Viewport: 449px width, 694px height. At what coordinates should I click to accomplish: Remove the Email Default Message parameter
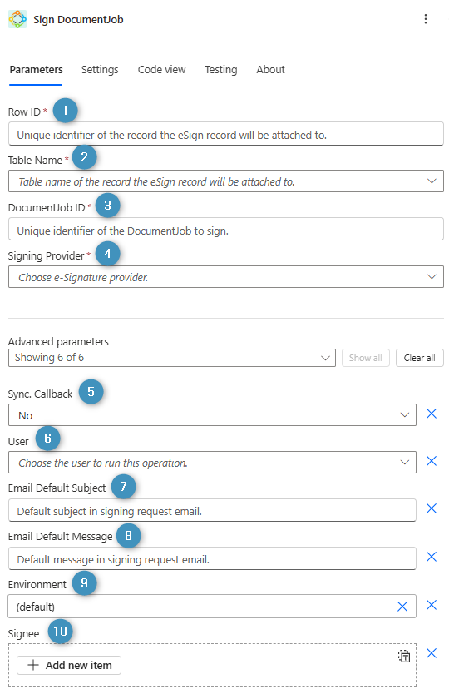click(432, 557)
